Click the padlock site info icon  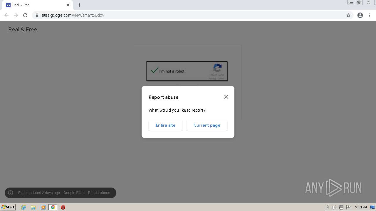(37, 15)
